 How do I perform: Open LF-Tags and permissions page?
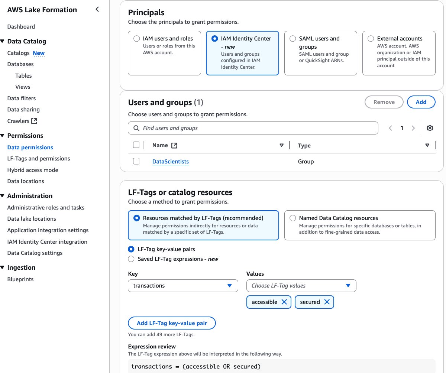[39, 159]
